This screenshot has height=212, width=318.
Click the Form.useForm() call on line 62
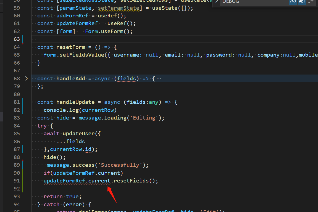[109, 31]
